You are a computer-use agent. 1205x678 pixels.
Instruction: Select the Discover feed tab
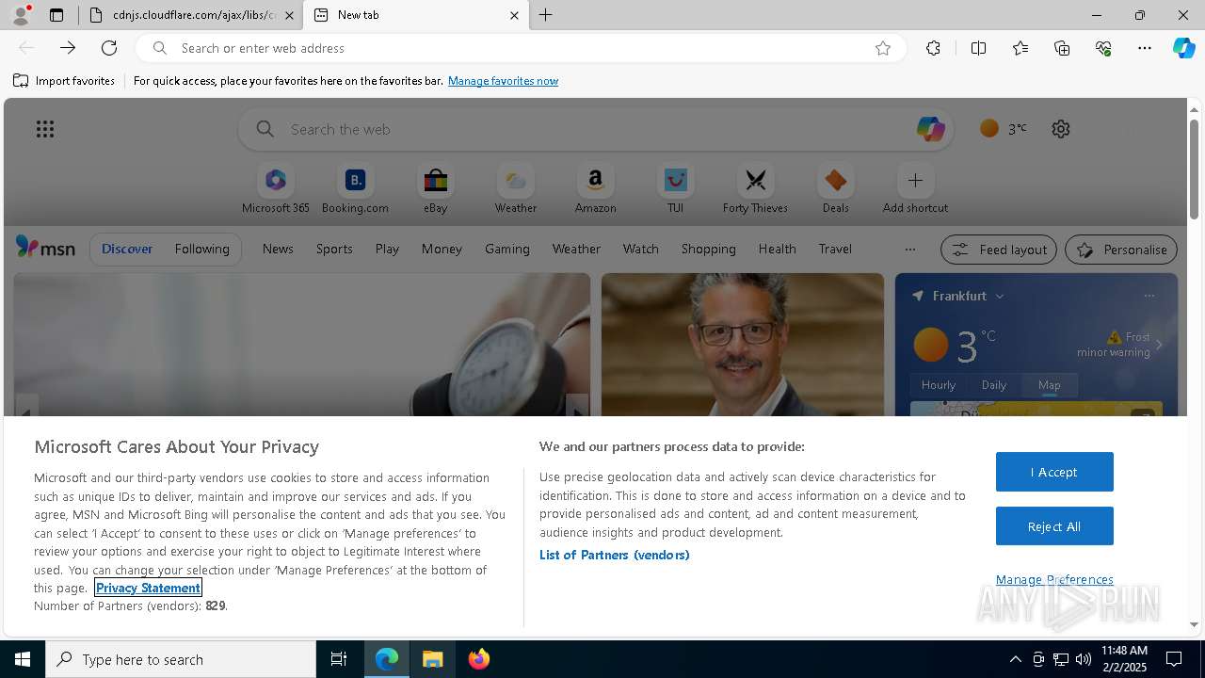tap(127, 249)
